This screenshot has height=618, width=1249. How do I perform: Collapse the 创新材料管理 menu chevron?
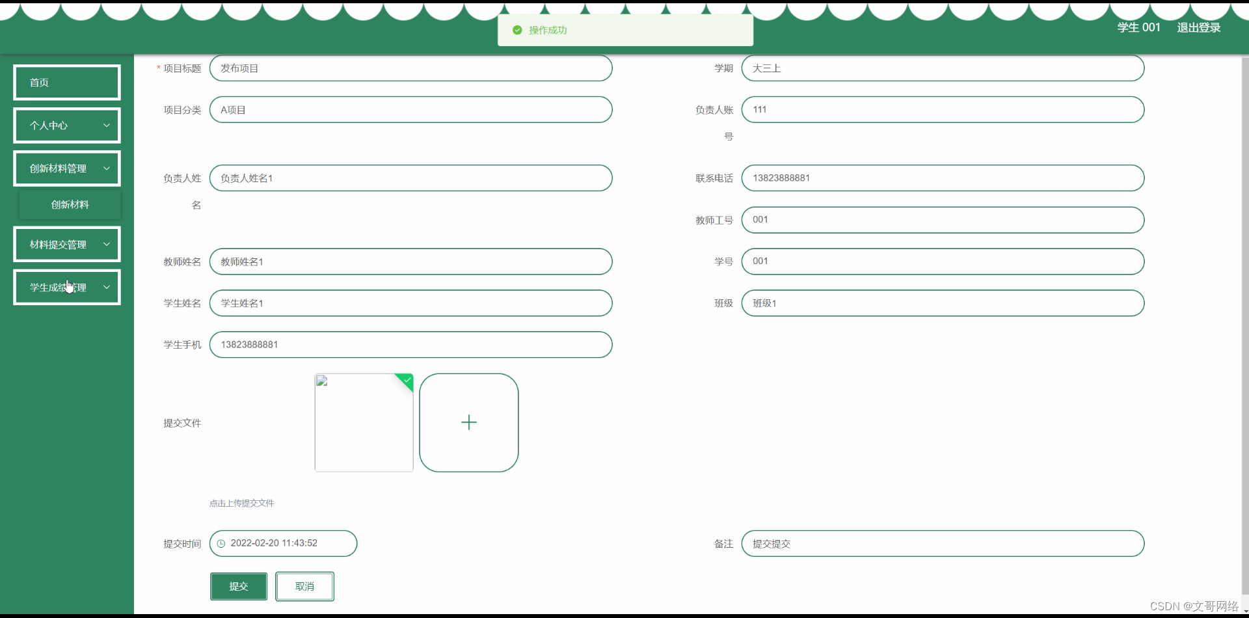click(x=107, y=168)
